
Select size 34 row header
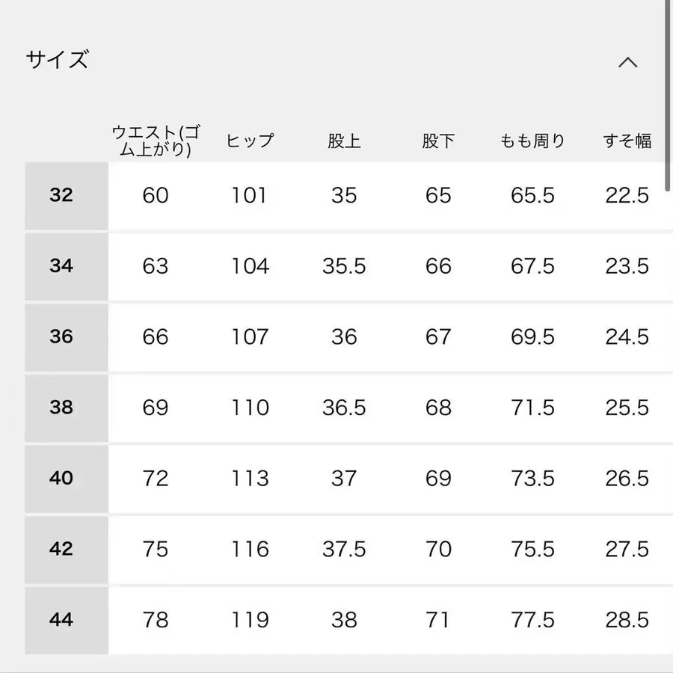point(62,266)
